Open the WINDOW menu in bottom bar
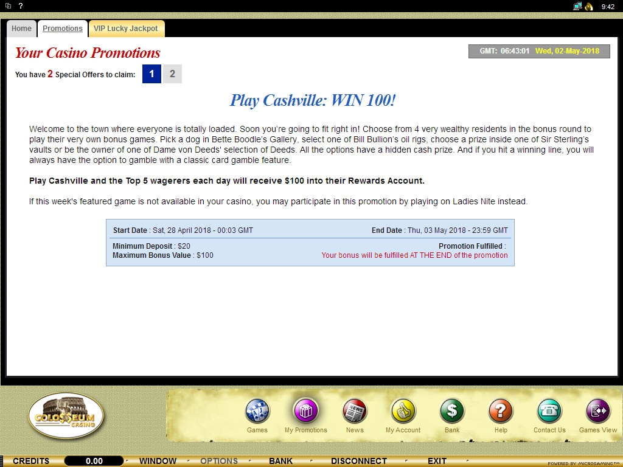This screenshot has width=623, height=467. point(158,461)
